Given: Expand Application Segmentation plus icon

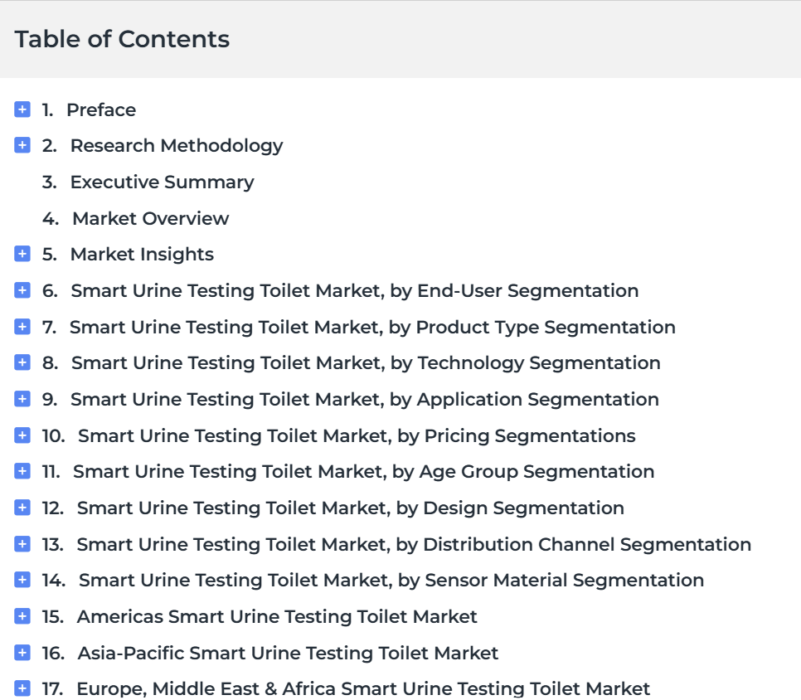Looking at the screenshot, I should point(22,399).
